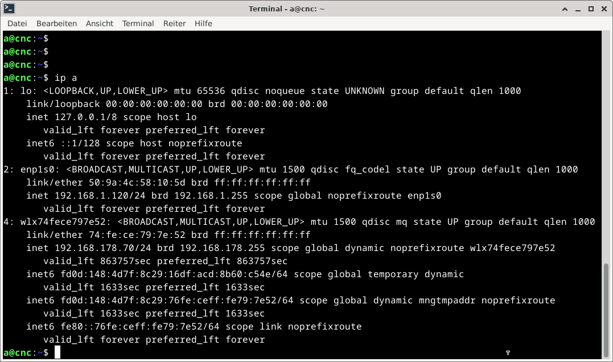The height and width of the screenshot is (362, 613).
Task: Click the first 'a@cnc' prompt at the top
Action: coord(17,38)
